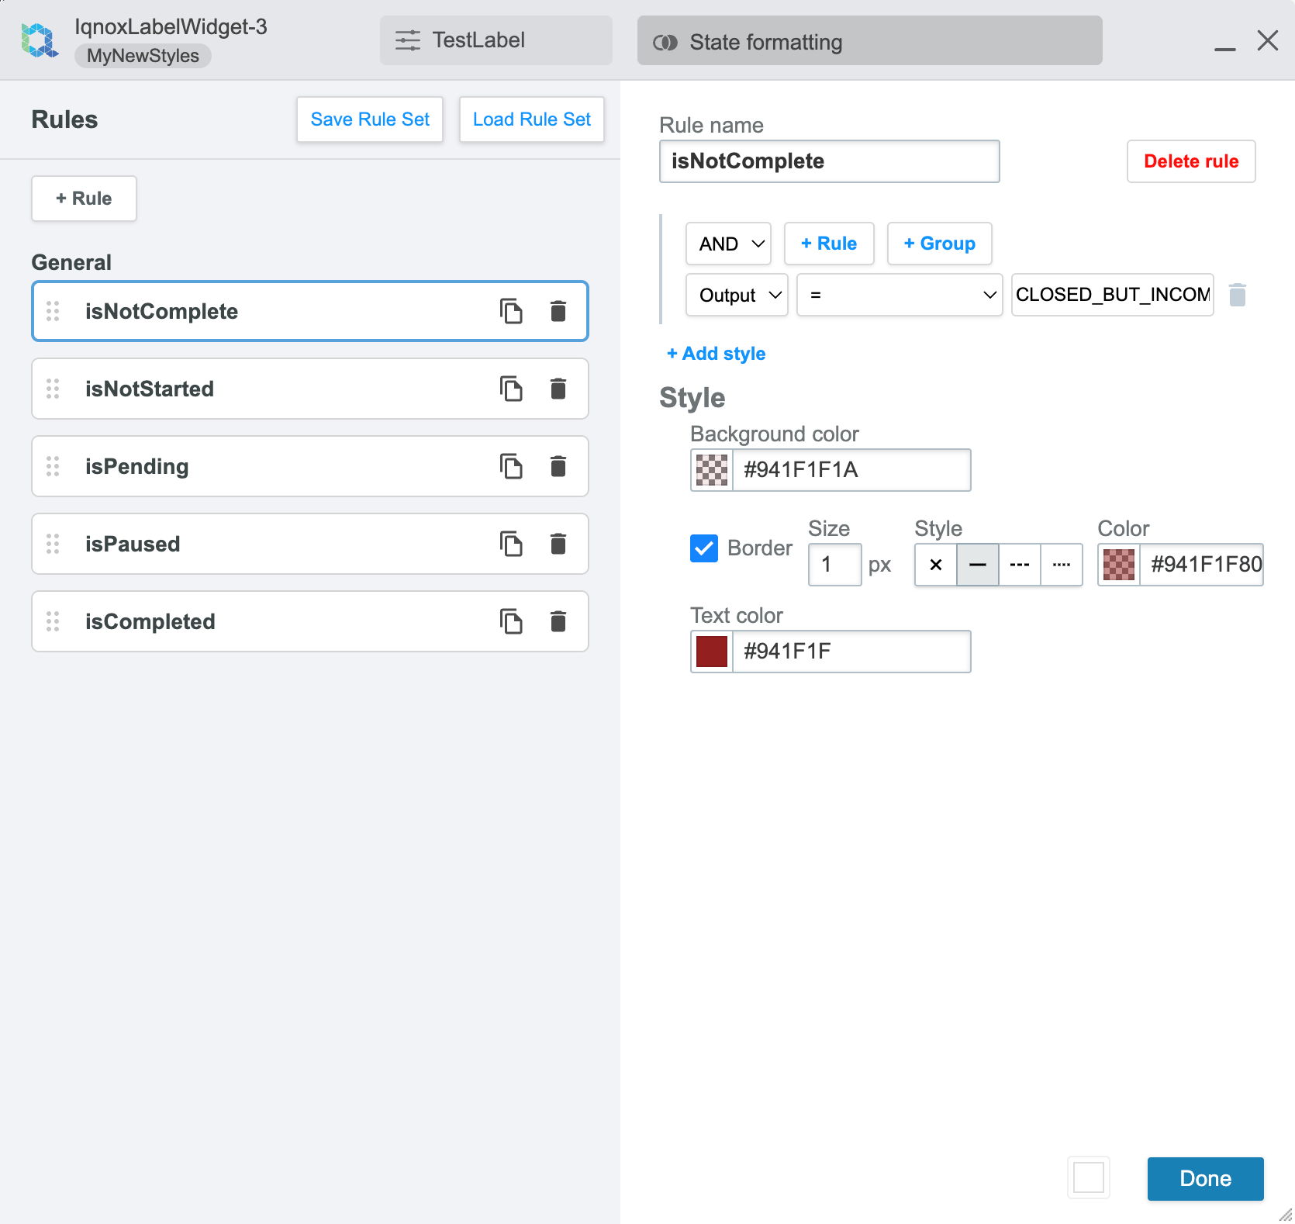
Task: Delete the isPaused rule via trash icon
Action: click(558, 544)
